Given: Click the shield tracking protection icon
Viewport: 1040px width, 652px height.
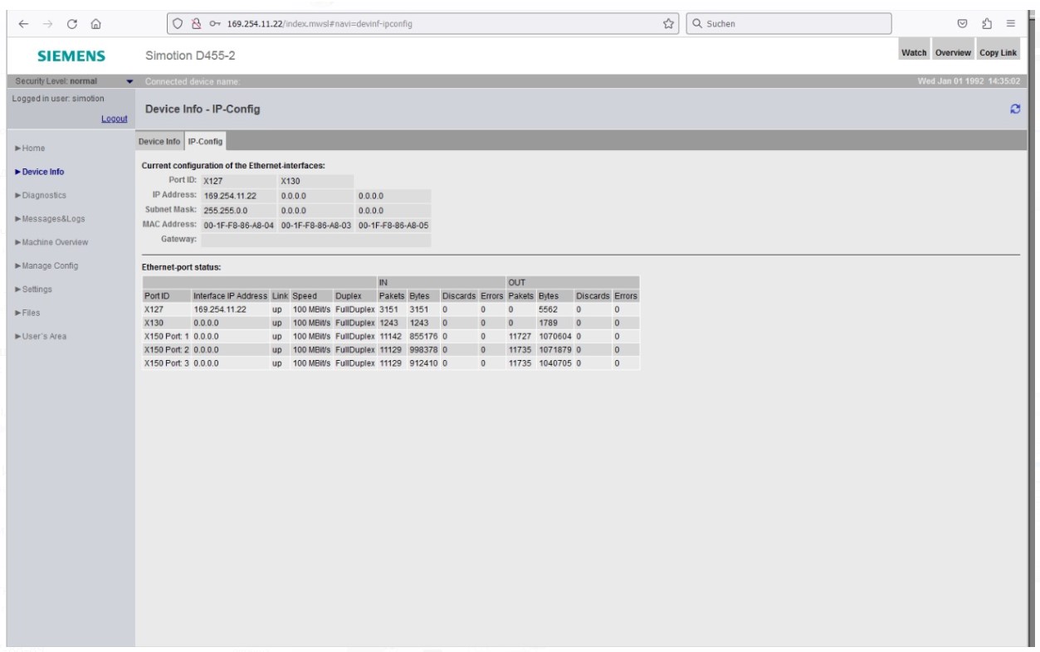Looking at the screenshot, I should pyautogui.click(x=179, y=24).
